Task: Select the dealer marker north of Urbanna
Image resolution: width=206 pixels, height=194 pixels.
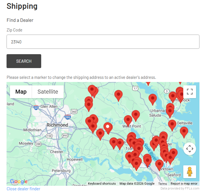Action: tap(153, 98)
